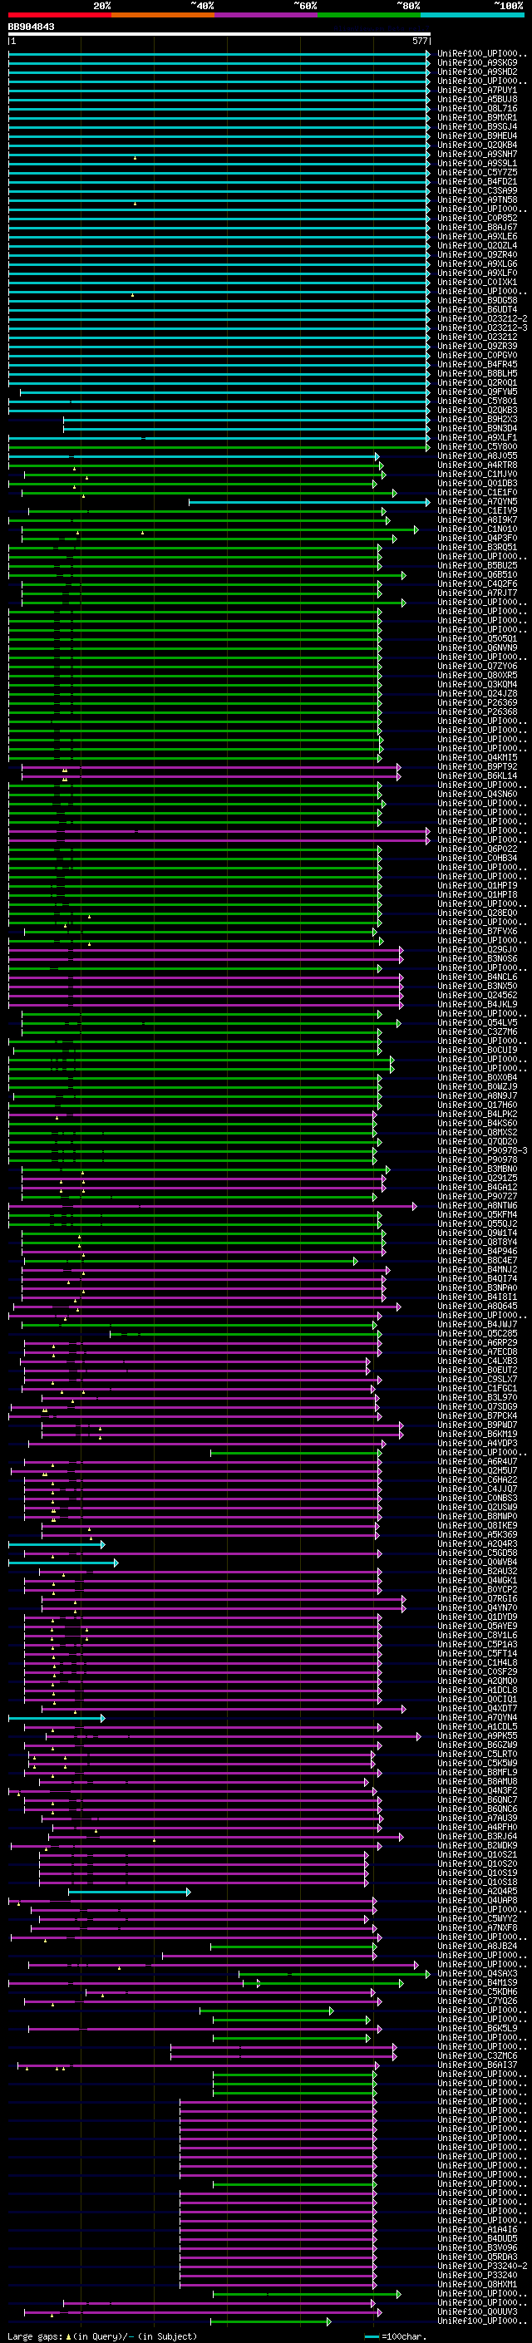Select the UniRef100_Q505Q1 label
The image size is (532, 2343).
point(476,638)
